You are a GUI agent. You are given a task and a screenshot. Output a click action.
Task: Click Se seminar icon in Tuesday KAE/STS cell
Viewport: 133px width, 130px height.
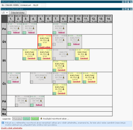tap(69, 44)
